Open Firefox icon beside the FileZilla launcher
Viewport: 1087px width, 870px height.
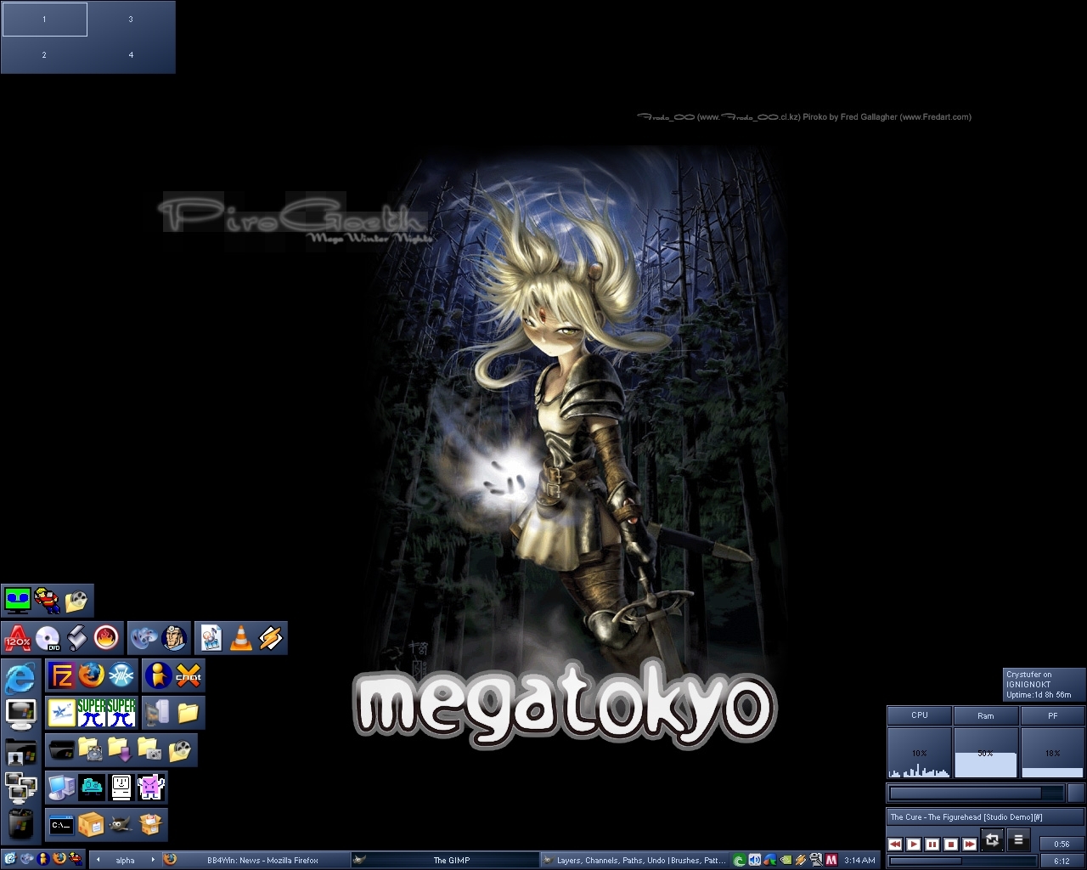(x=92, y=675)
